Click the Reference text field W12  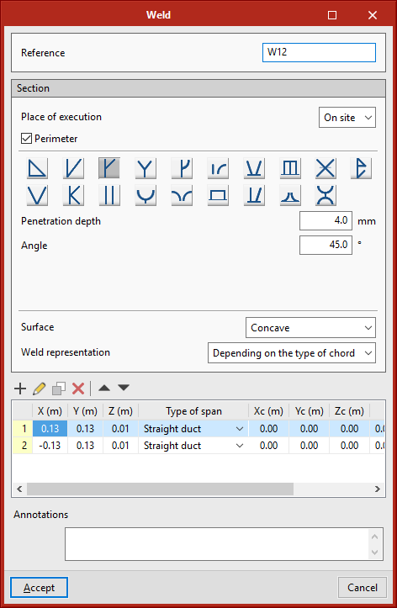pyautogui.click(x=319, y=52)
